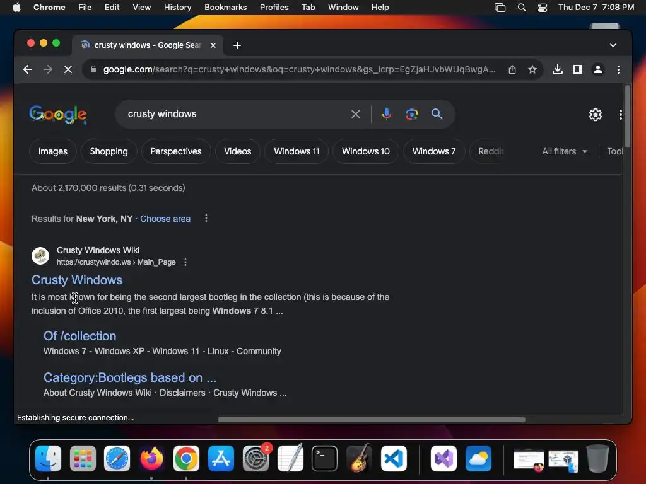The width and height of the screenshot is (646, 484).
Task: Click the address bar URL
Action: tap(299, 69)
